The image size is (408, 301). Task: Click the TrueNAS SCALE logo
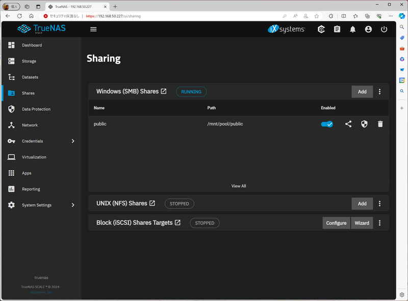[x=42, y=29]
